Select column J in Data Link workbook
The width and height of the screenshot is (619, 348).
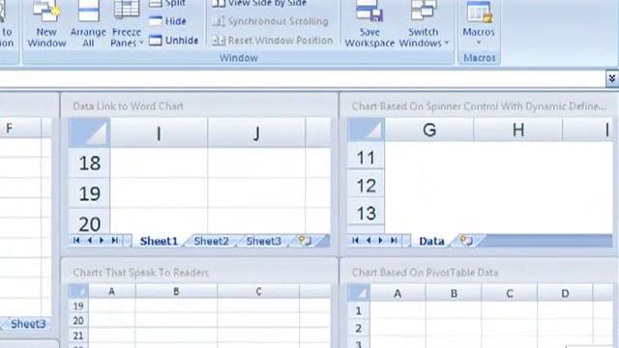click(256, 133)
